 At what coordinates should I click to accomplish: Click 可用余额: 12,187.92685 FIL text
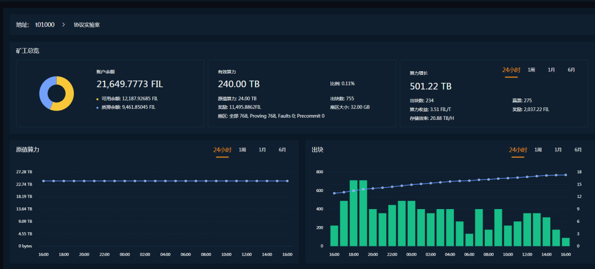click(x=129, y=98)
